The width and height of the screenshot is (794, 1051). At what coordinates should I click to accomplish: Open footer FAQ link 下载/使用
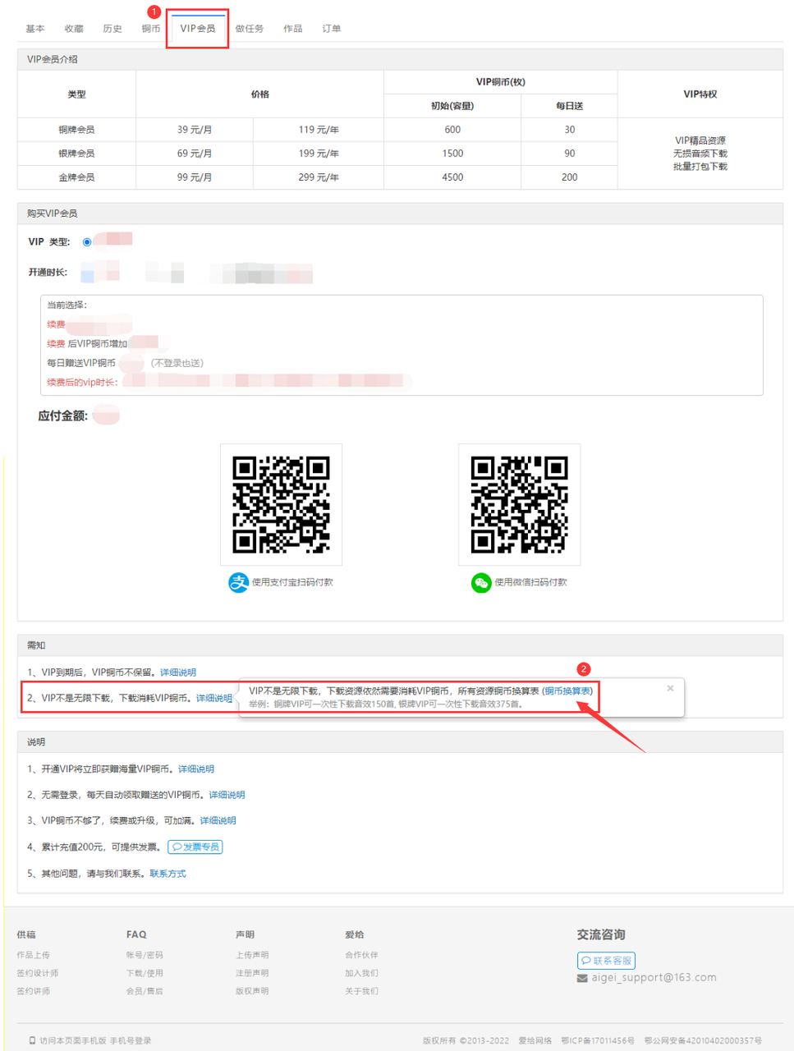click(145, 973)
